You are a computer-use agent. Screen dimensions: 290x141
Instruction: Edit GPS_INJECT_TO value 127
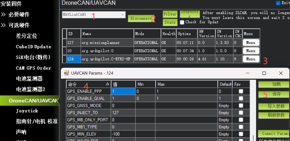click(x=123, y=113)
